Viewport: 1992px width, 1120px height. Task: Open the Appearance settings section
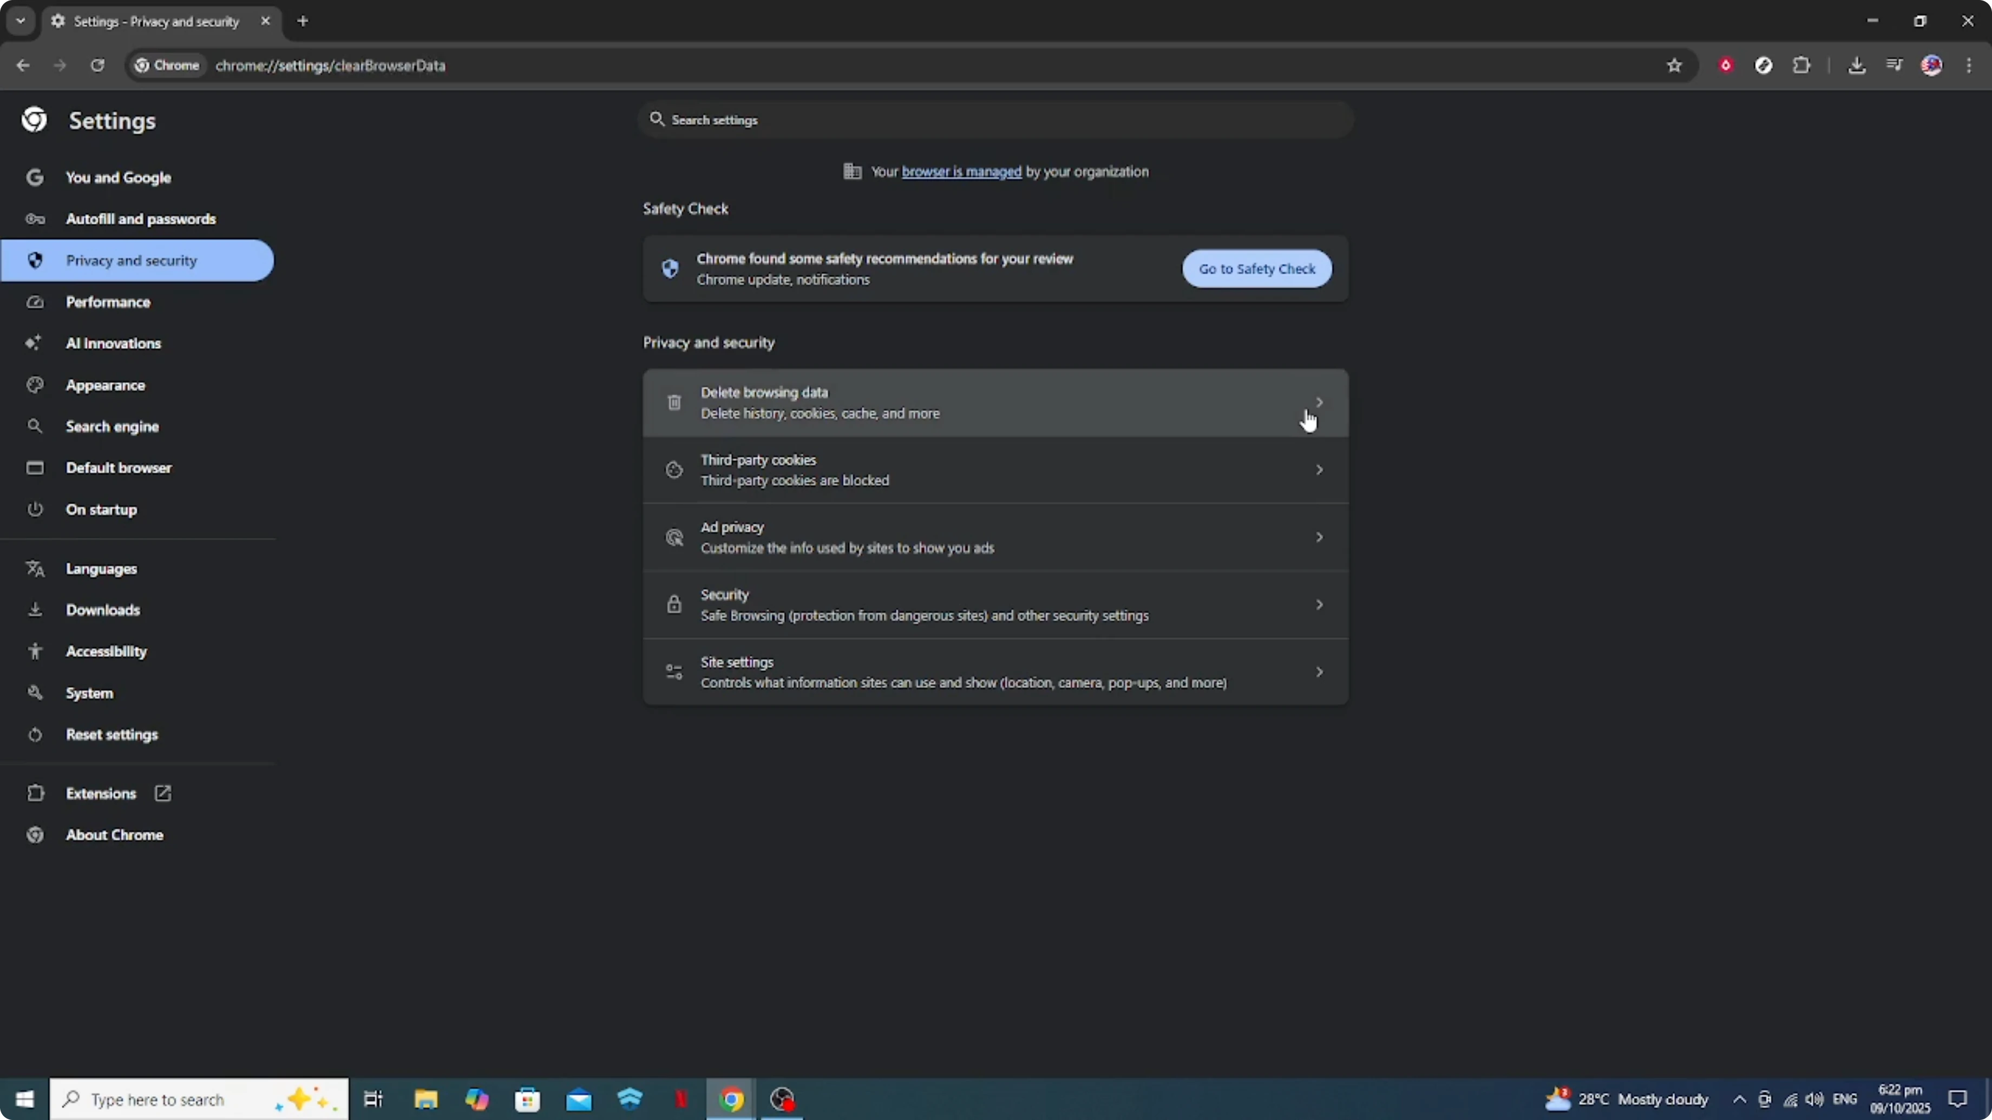click(106, 385)
